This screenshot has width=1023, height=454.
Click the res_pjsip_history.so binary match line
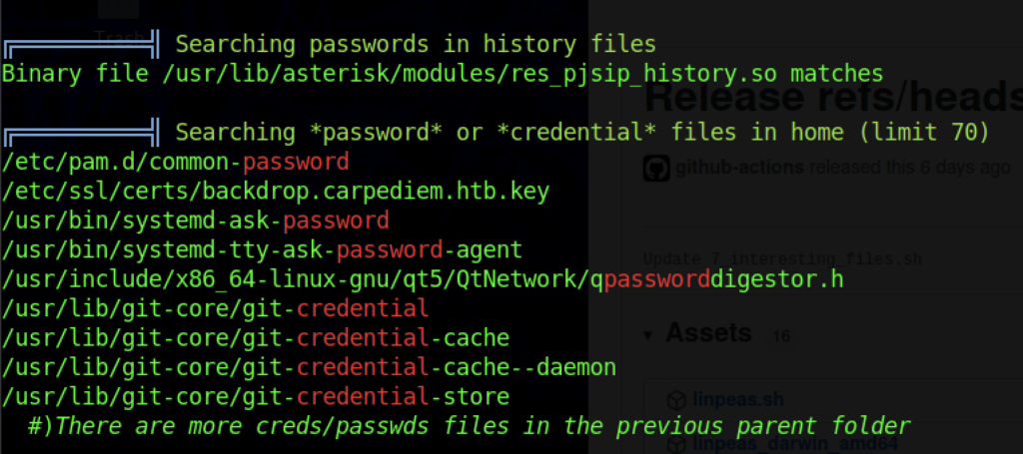coord(443,73)
